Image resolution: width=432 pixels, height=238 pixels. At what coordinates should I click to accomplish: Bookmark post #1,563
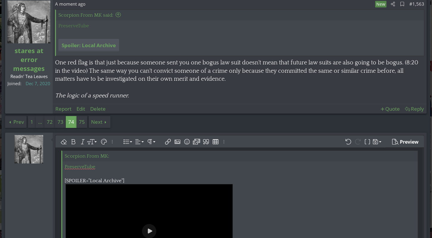402,4
